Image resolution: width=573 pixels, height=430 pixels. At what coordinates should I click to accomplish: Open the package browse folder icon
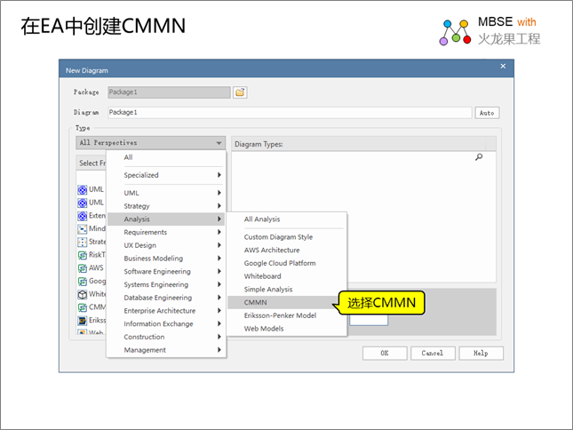(x=240, y=92)
